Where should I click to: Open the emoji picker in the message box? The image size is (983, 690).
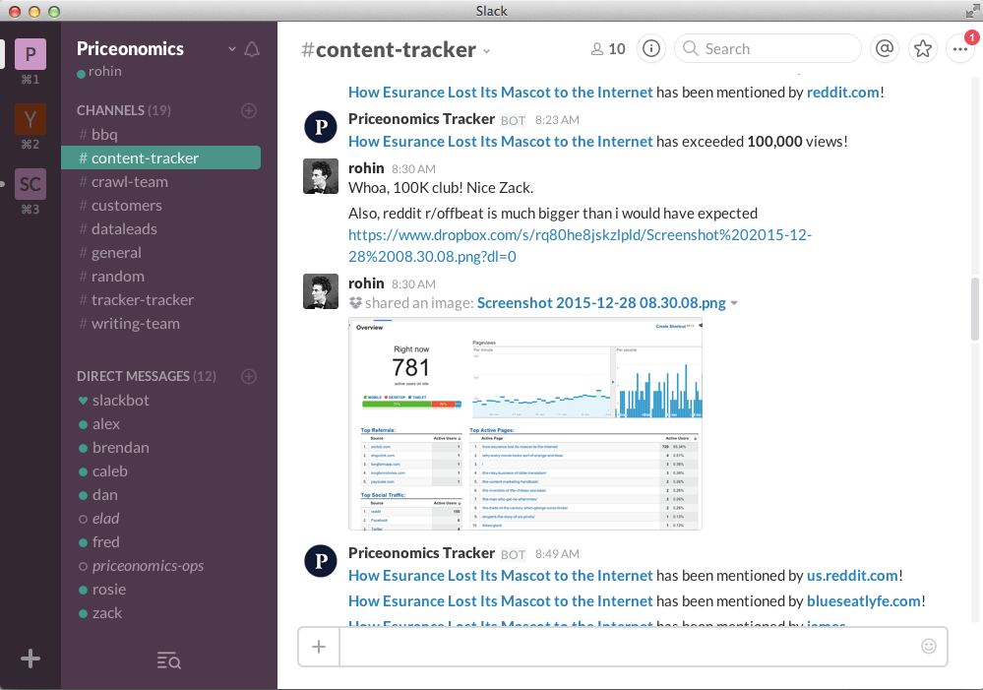[x=928, y=646]
